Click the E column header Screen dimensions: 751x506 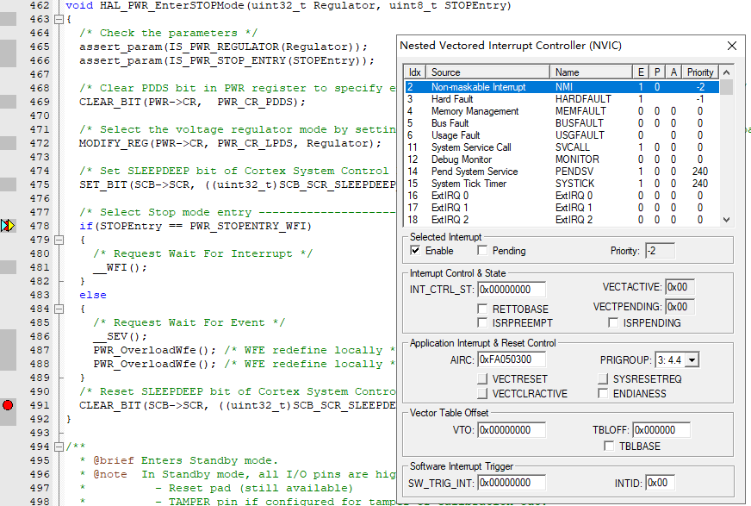[641, 72]
